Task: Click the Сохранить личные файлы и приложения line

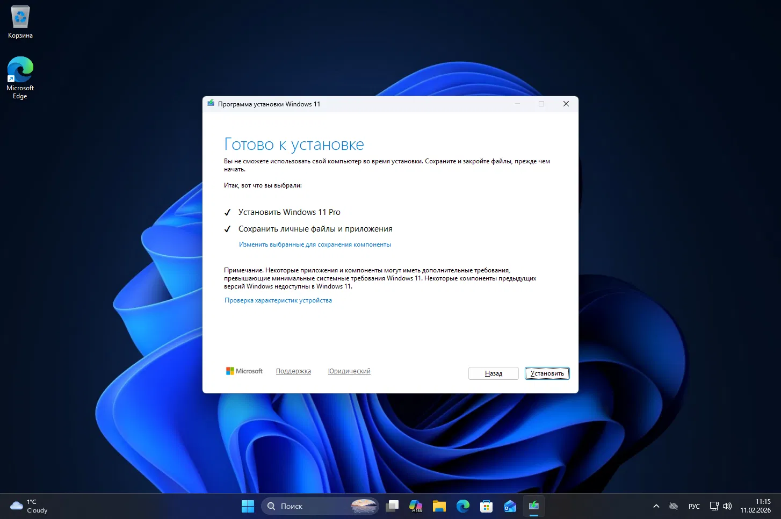Action: pos(315,229)
